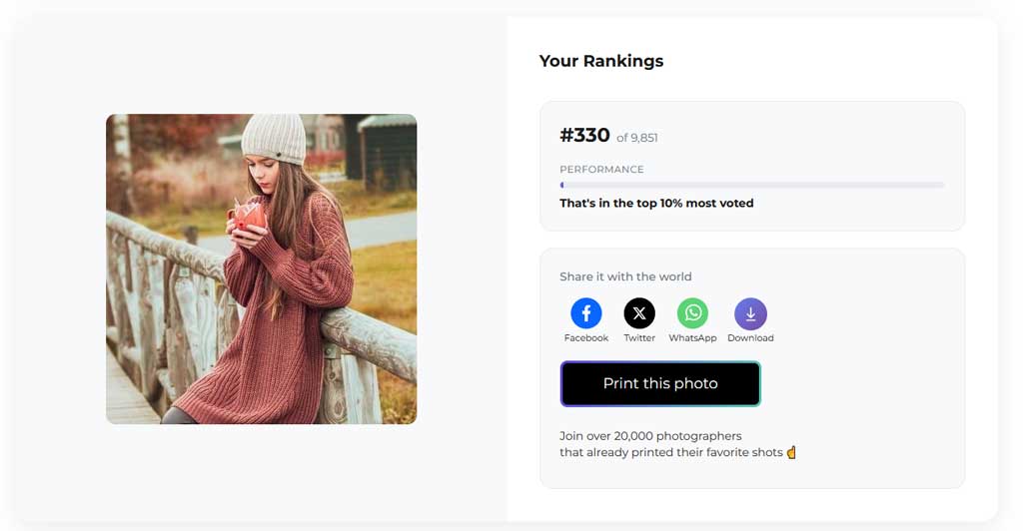Click the Twitter text label
Screen dimensions: 1023x531
639,338
